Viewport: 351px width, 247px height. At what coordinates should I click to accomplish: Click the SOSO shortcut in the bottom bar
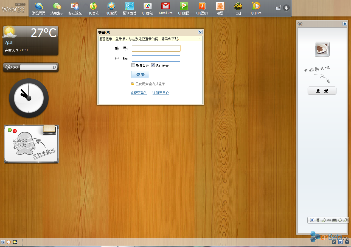pyautogui.click(x=3, y=242)
